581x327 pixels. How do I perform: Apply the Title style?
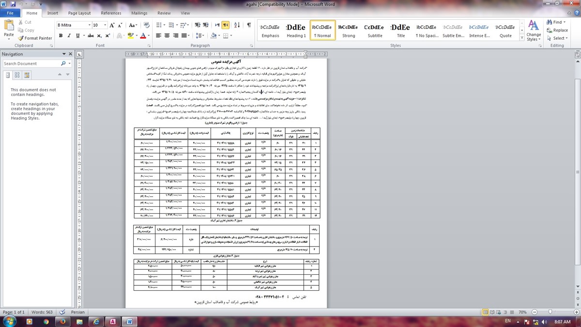point(400,31)
